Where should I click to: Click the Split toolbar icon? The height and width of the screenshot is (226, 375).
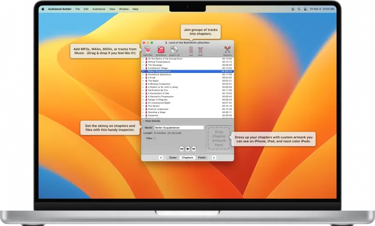pyautogui.click(x=201, y=50)
